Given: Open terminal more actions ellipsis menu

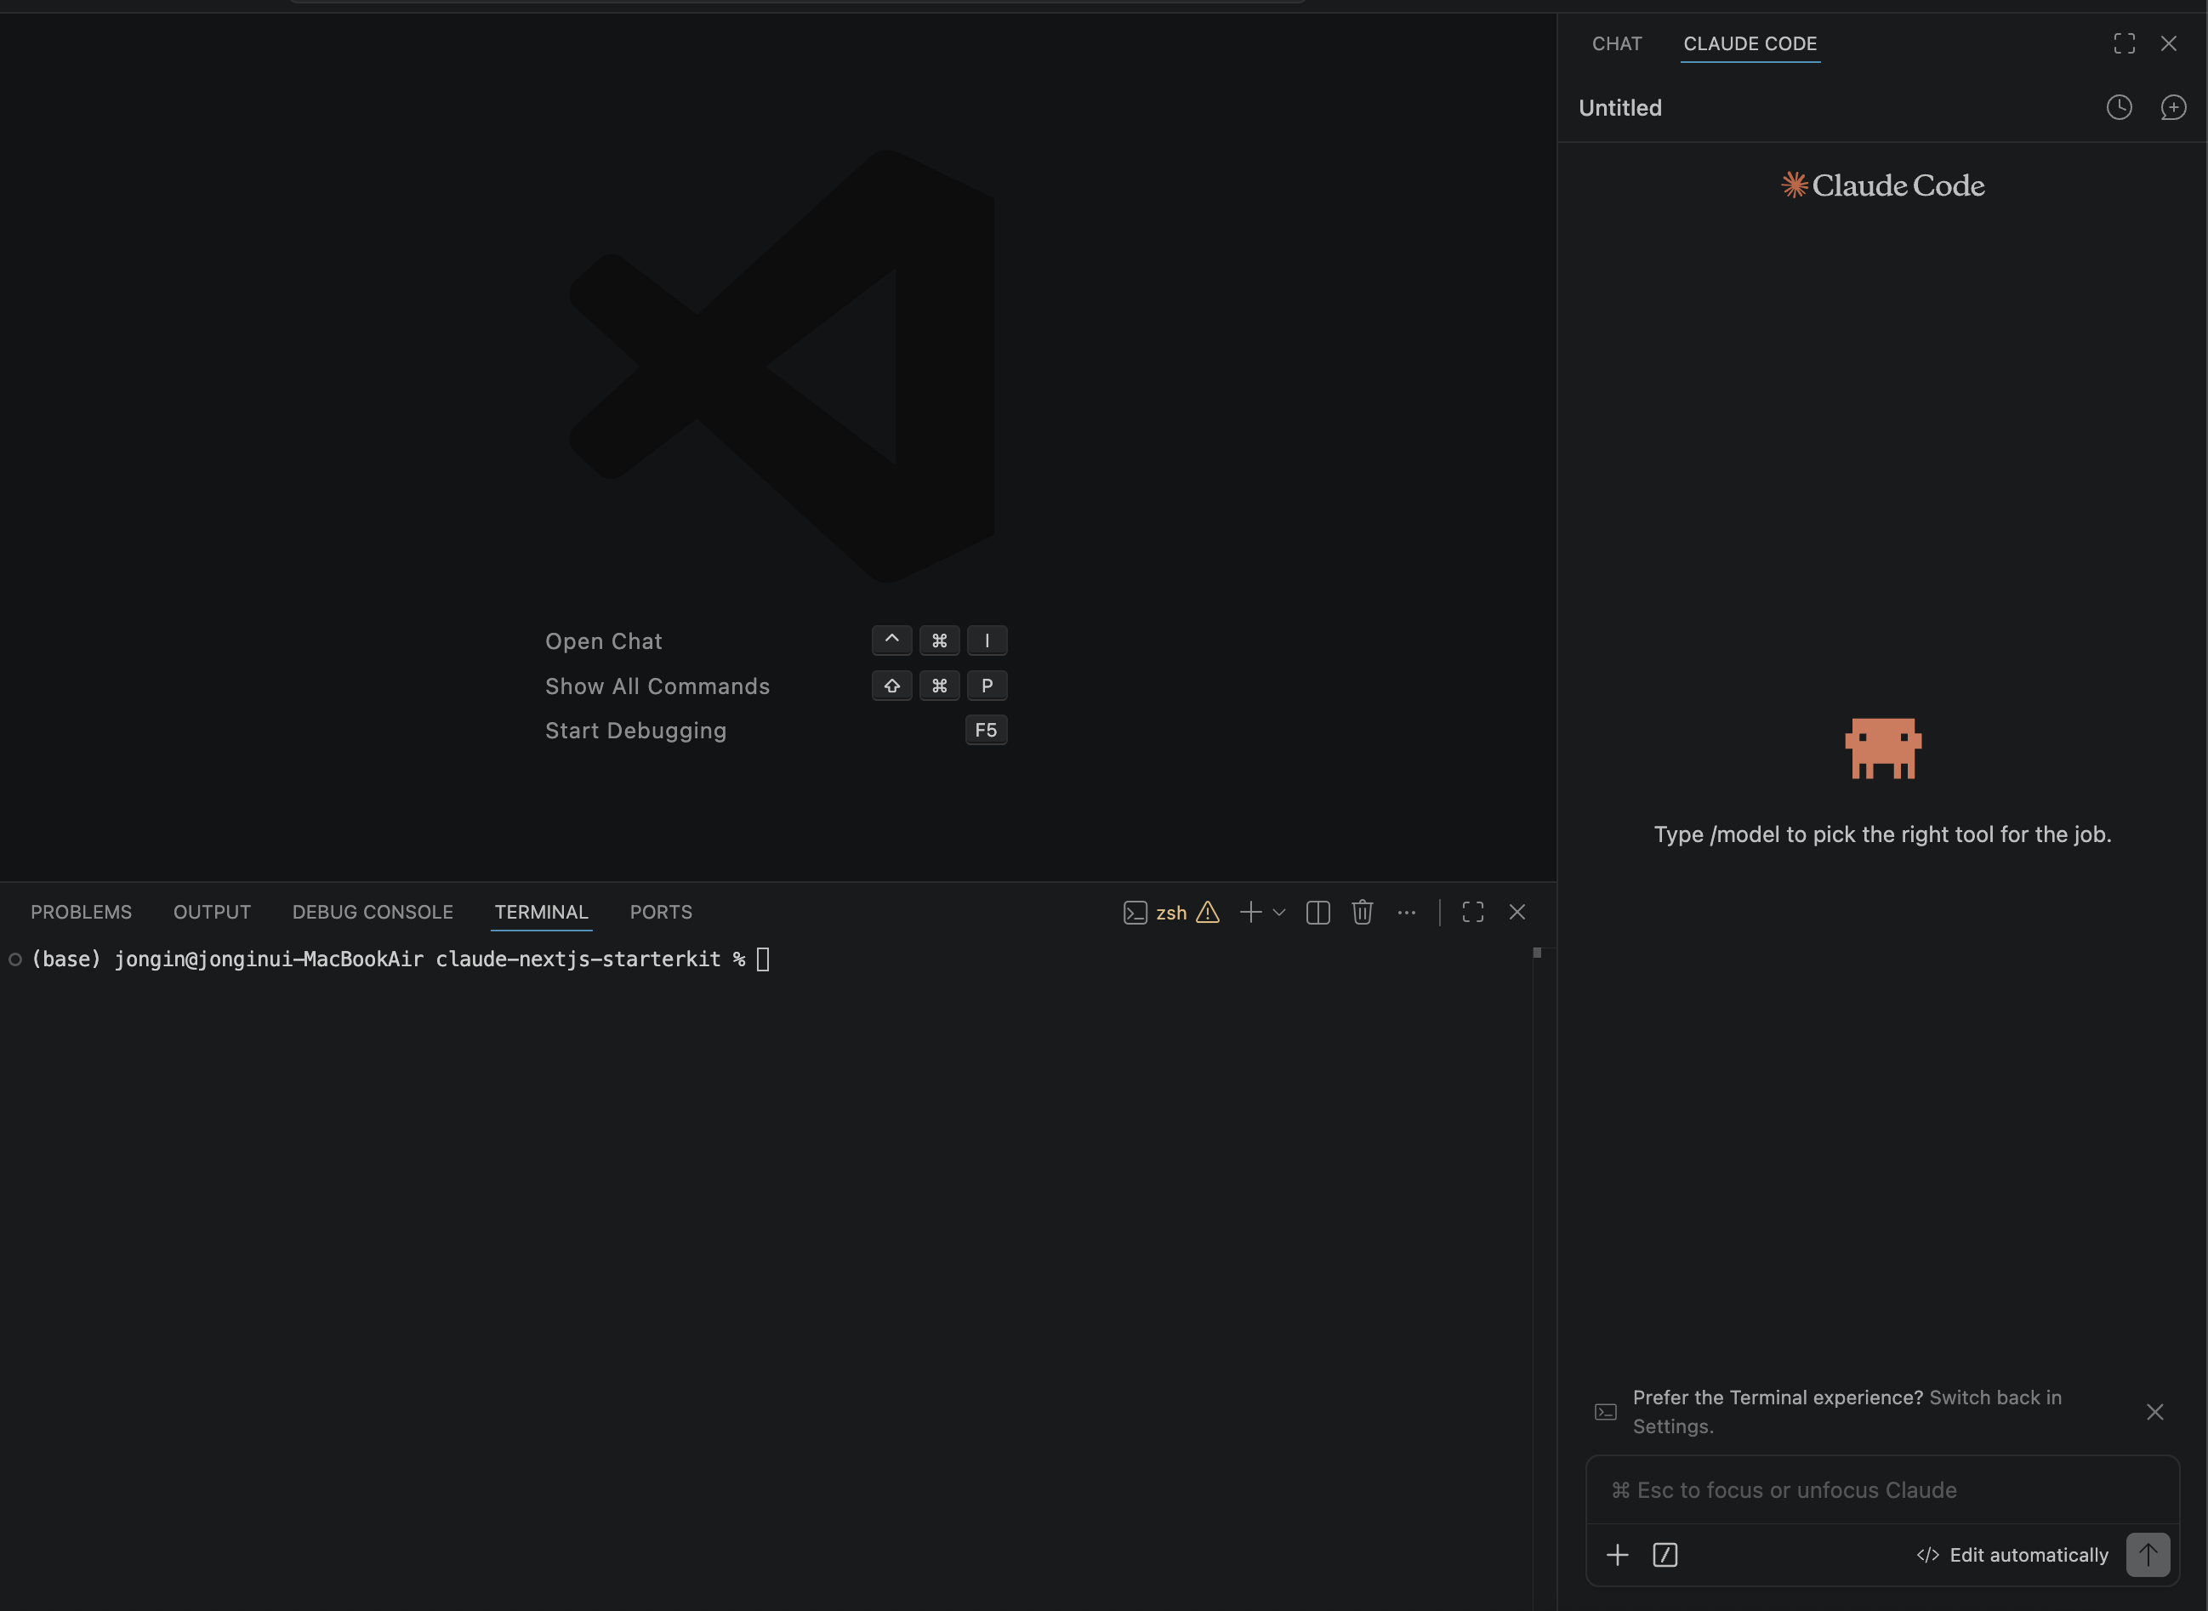Looking at the screenshot, I should (1406, 912).
